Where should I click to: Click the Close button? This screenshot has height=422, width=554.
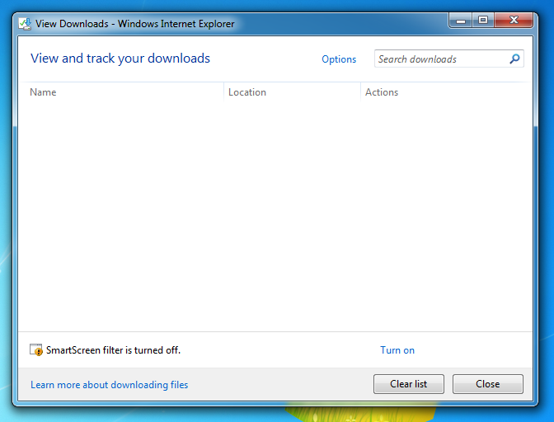(x=487, y=384)
